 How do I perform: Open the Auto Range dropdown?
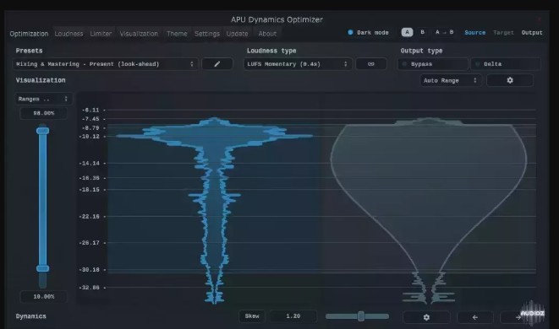pyautogui.click(x=451, y=80)
